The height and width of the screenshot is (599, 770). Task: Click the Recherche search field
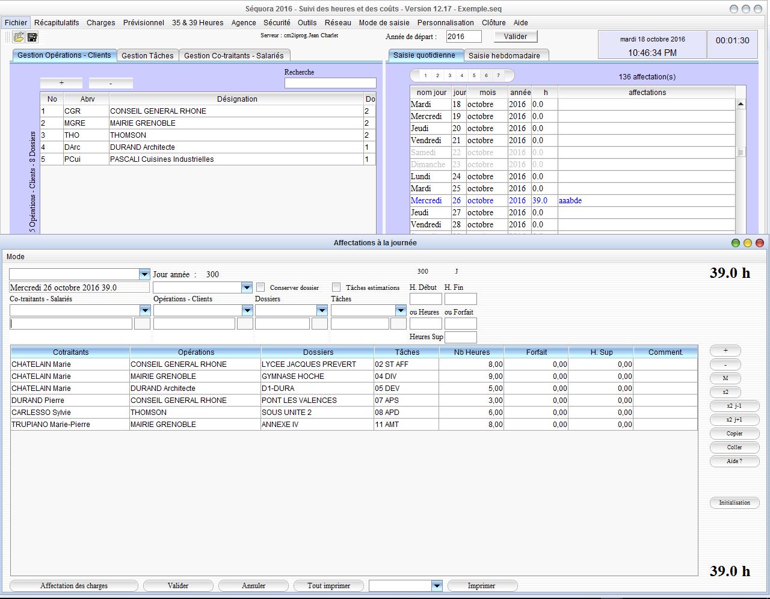(330, 83)
